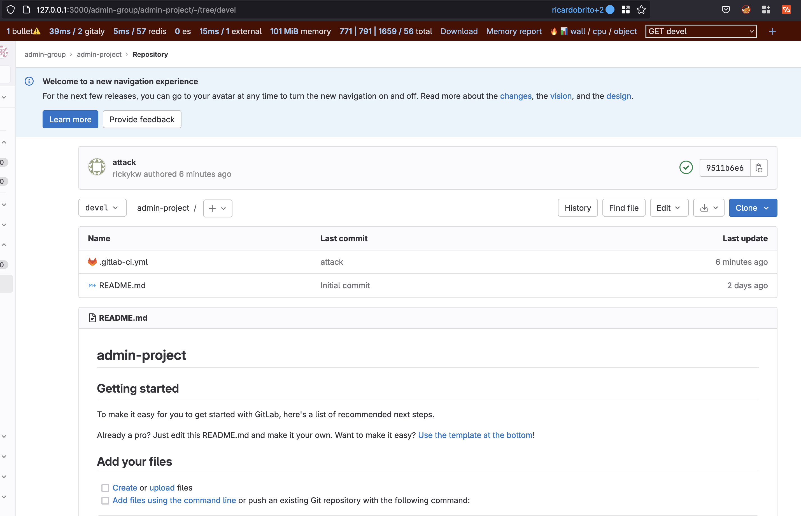
Task: Check the 'Create or upload files' checkbox
Action: point(105,488)
